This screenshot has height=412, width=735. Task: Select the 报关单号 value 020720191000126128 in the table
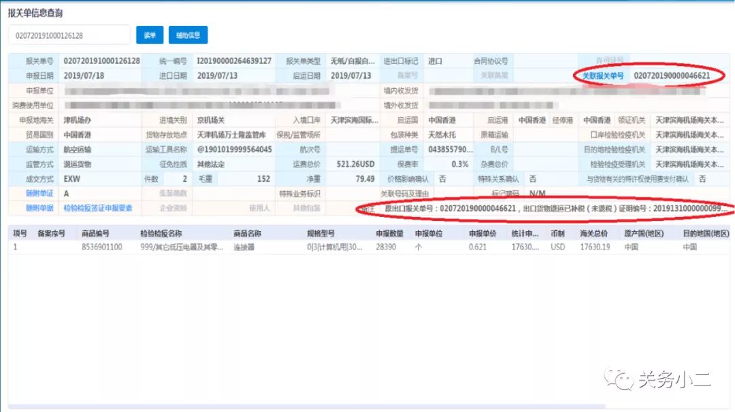point(101,61)
